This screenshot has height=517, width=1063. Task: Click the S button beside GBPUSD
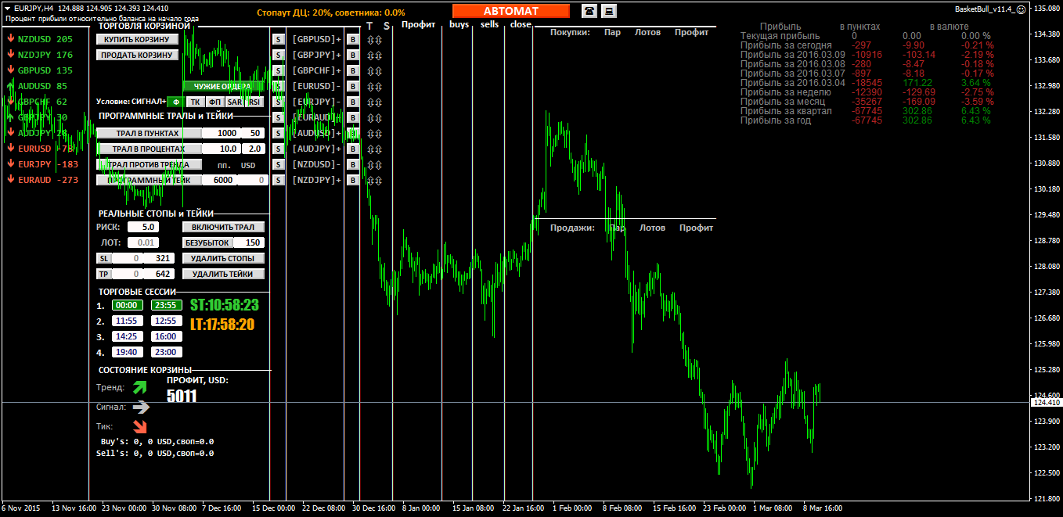tap(278, 39)
